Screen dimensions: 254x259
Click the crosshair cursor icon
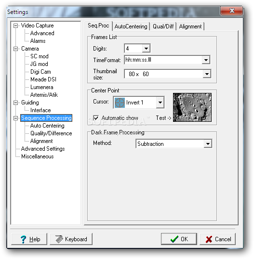pyautogui.click(x=120, y=103)
